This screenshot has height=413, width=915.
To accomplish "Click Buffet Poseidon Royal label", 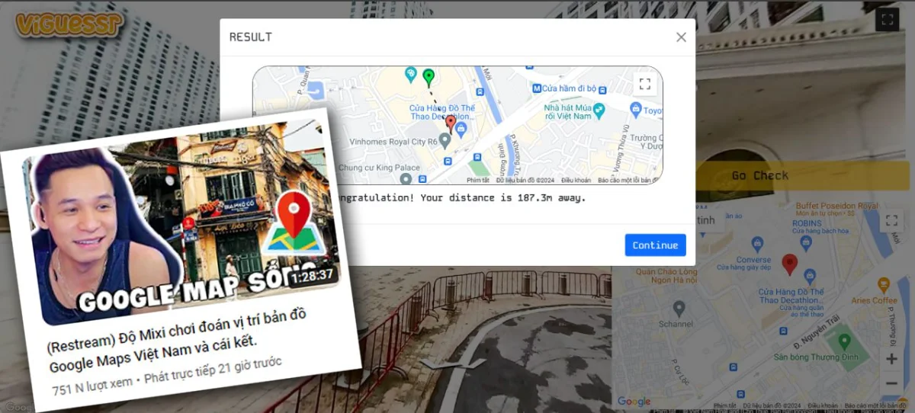I will point(836,206).
